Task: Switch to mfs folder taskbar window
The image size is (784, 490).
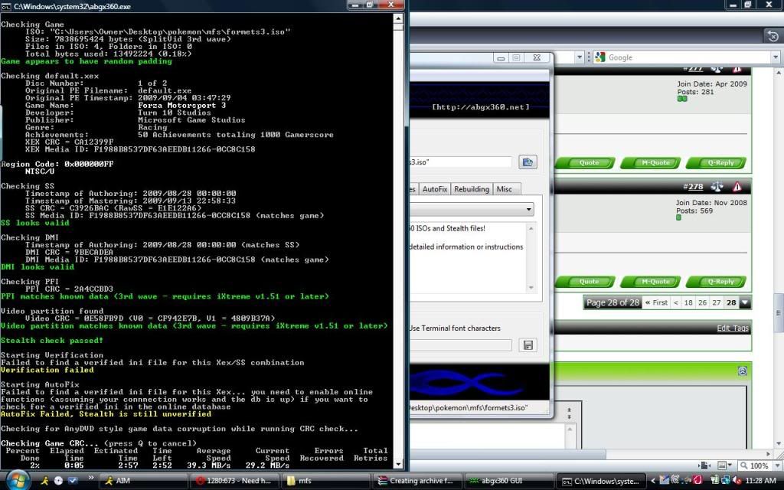Action: [x=325, y=481]
